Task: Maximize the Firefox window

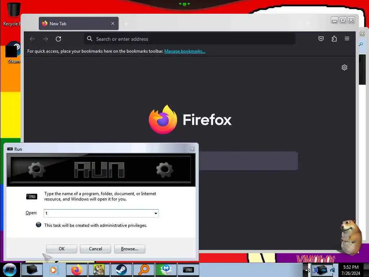Action: click(x=343, y=20)
